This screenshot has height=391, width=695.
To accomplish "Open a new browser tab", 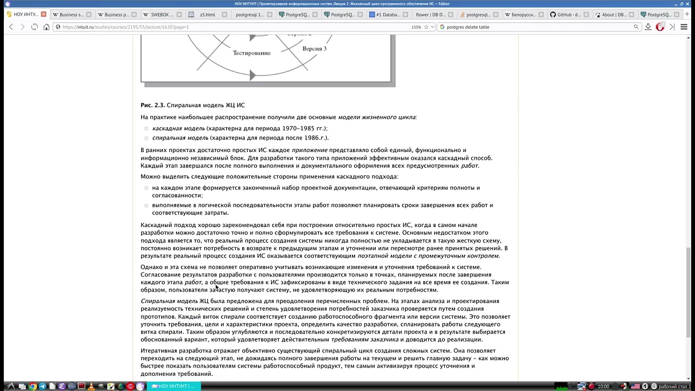I will point(687,15).
